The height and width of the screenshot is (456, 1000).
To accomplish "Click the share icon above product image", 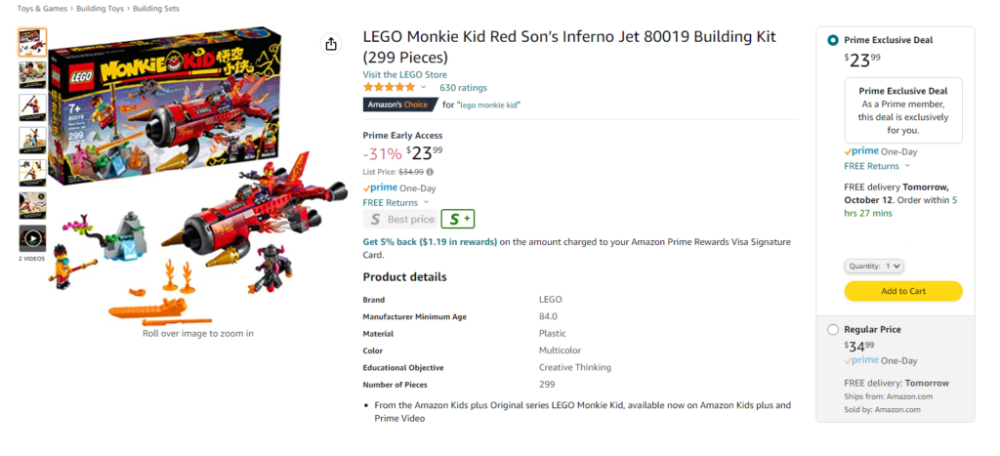I will point(330,44).
